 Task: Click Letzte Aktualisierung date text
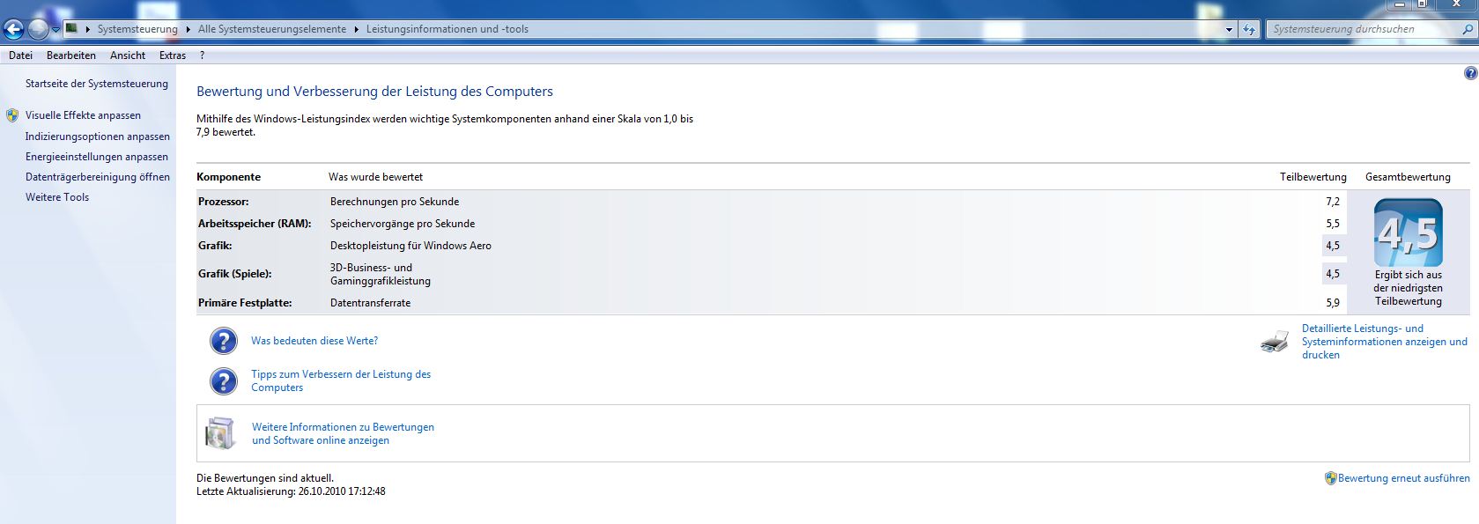point(291,491)
